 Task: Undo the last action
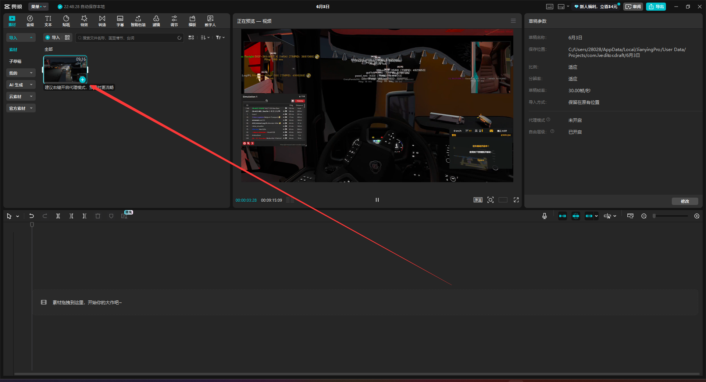point(32,216)
